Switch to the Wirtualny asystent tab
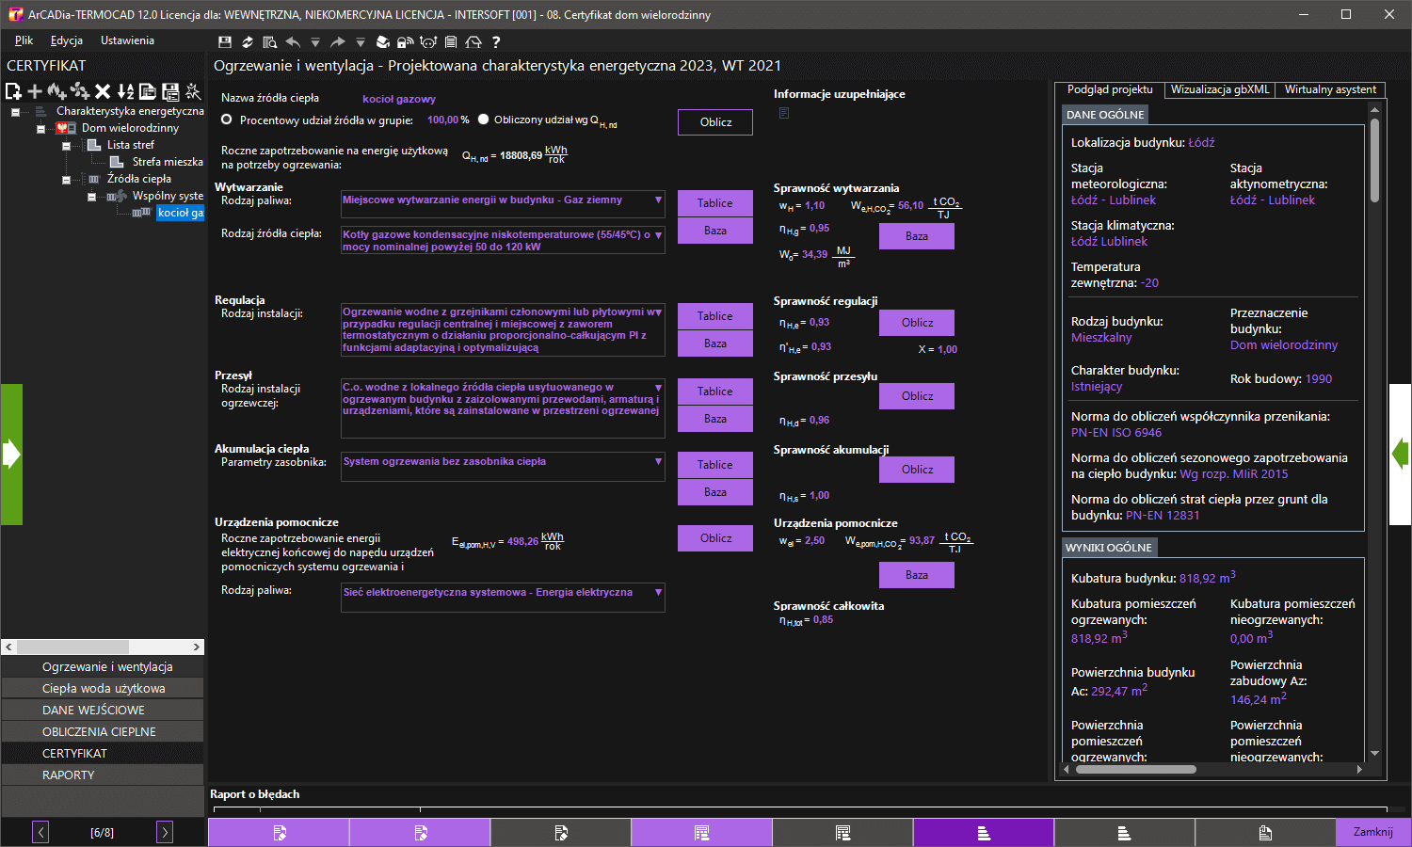 [1329, 89]
